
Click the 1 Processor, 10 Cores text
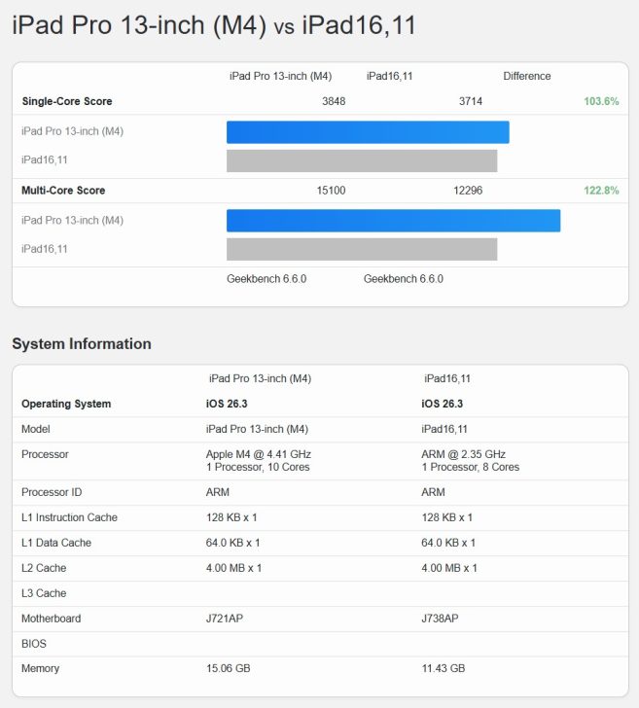pos(258,467)
